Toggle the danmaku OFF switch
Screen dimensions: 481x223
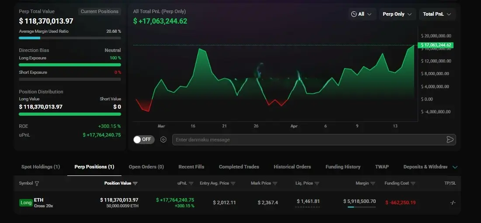click(x=144, y=140)
